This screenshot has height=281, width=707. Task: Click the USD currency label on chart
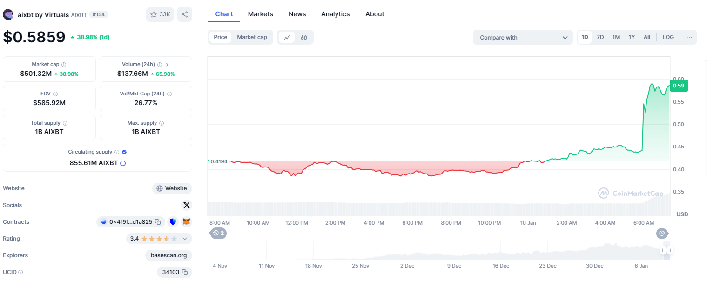682,214
